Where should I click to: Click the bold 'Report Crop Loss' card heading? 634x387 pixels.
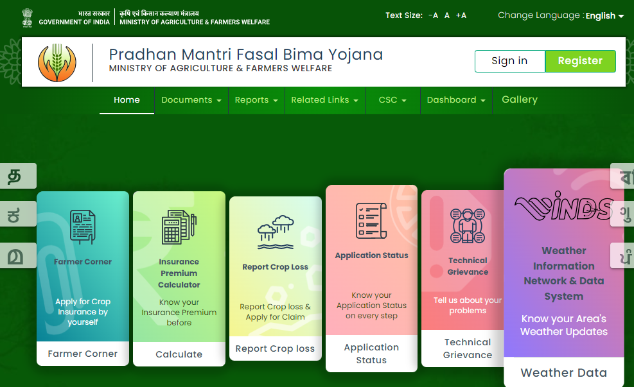tap(276, 266)
